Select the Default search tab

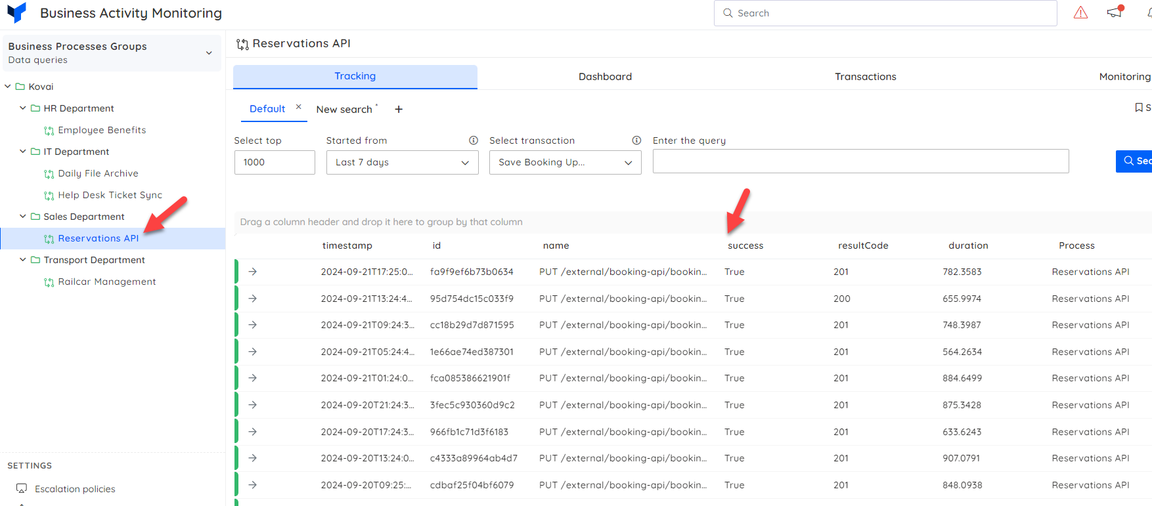pyautogui.click(x=267, y=109)
